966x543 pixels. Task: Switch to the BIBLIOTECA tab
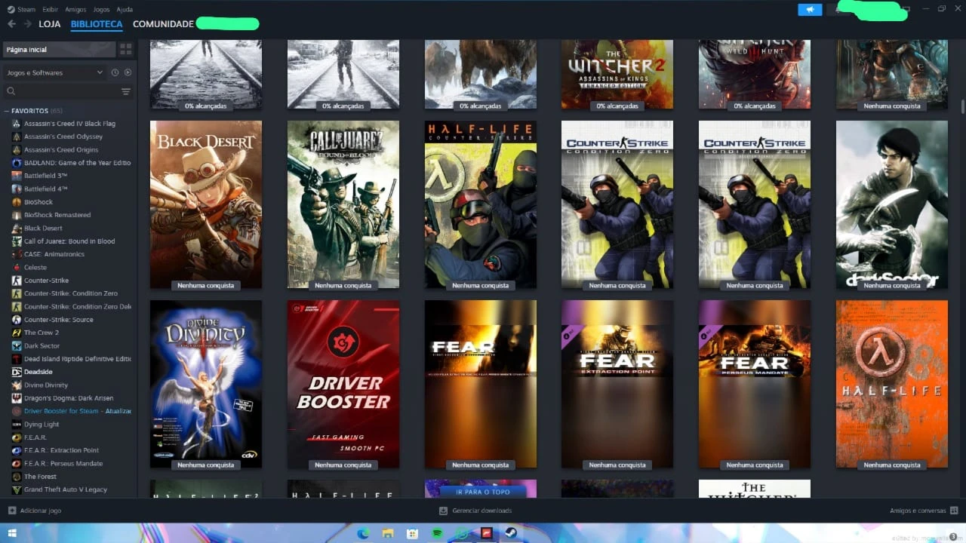click(x=97, y=24)
